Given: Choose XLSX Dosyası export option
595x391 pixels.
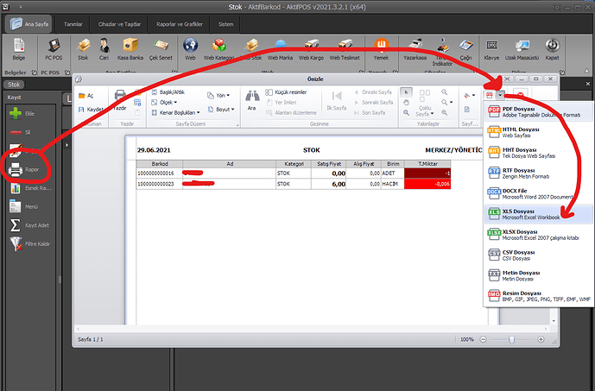Looking at the screenshot, I should [x=539, y=235].
